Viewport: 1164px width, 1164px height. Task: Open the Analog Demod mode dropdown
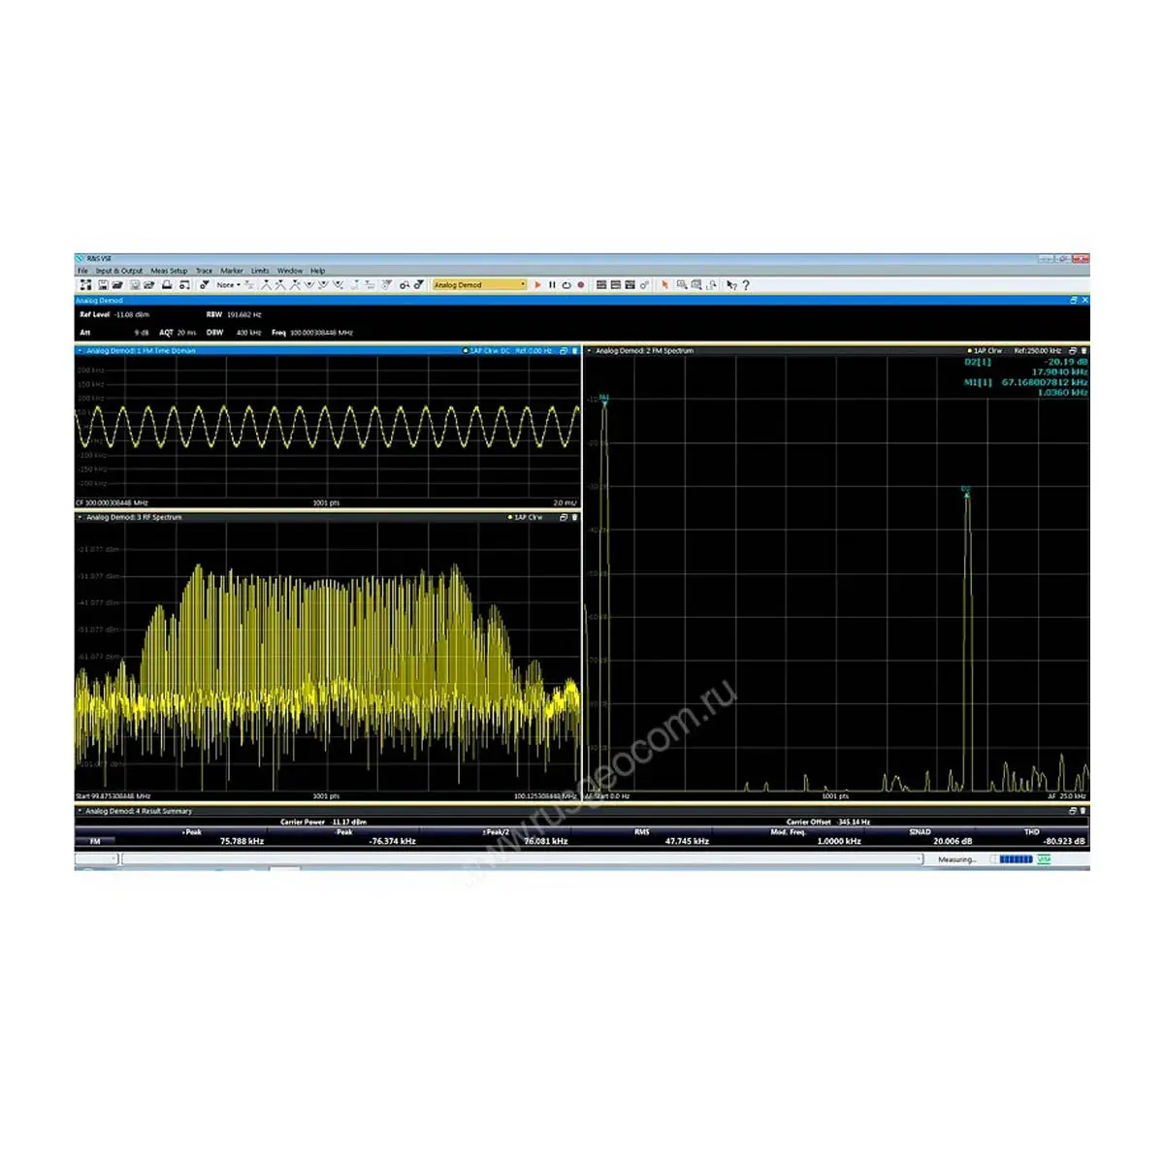[523, 285]
